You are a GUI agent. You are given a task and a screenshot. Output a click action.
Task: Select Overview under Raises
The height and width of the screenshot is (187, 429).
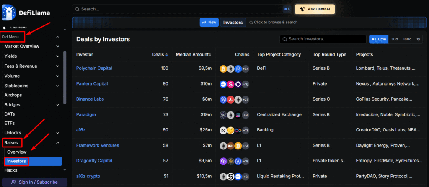tap(17, 152)
